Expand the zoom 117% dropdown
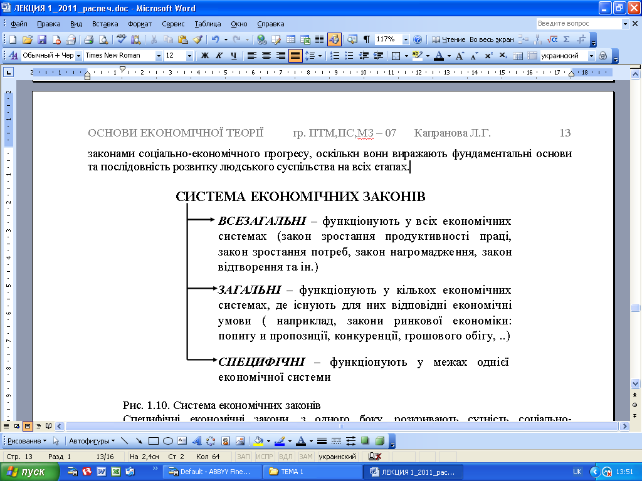The height and width of the screenshot is (481, 642). click(x=406, y=39)
